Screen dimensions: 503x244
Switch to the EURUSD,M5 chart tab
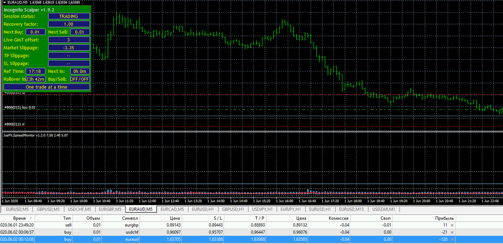coord(18,209)
